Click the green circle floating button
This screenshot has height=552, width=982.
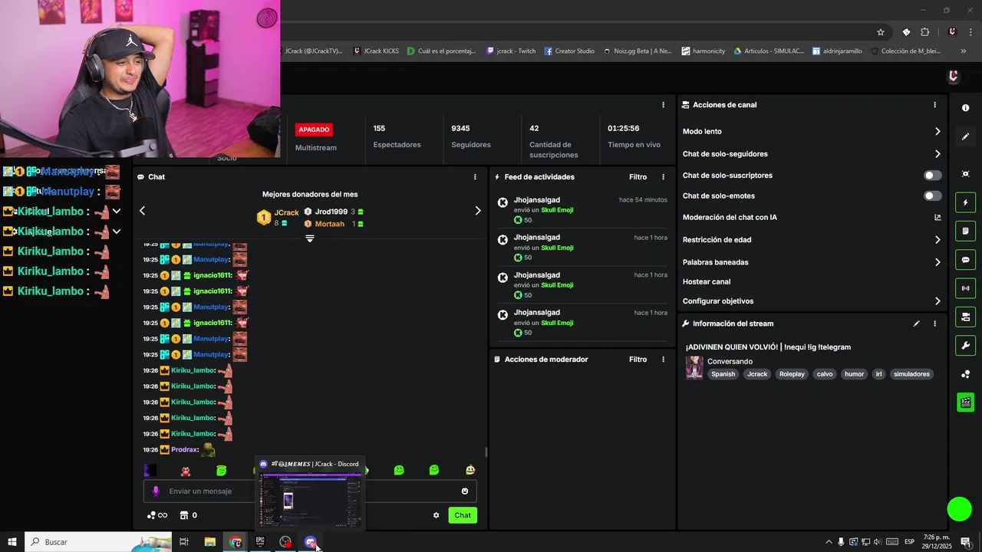pyautogui.click(x=959, y=509)
